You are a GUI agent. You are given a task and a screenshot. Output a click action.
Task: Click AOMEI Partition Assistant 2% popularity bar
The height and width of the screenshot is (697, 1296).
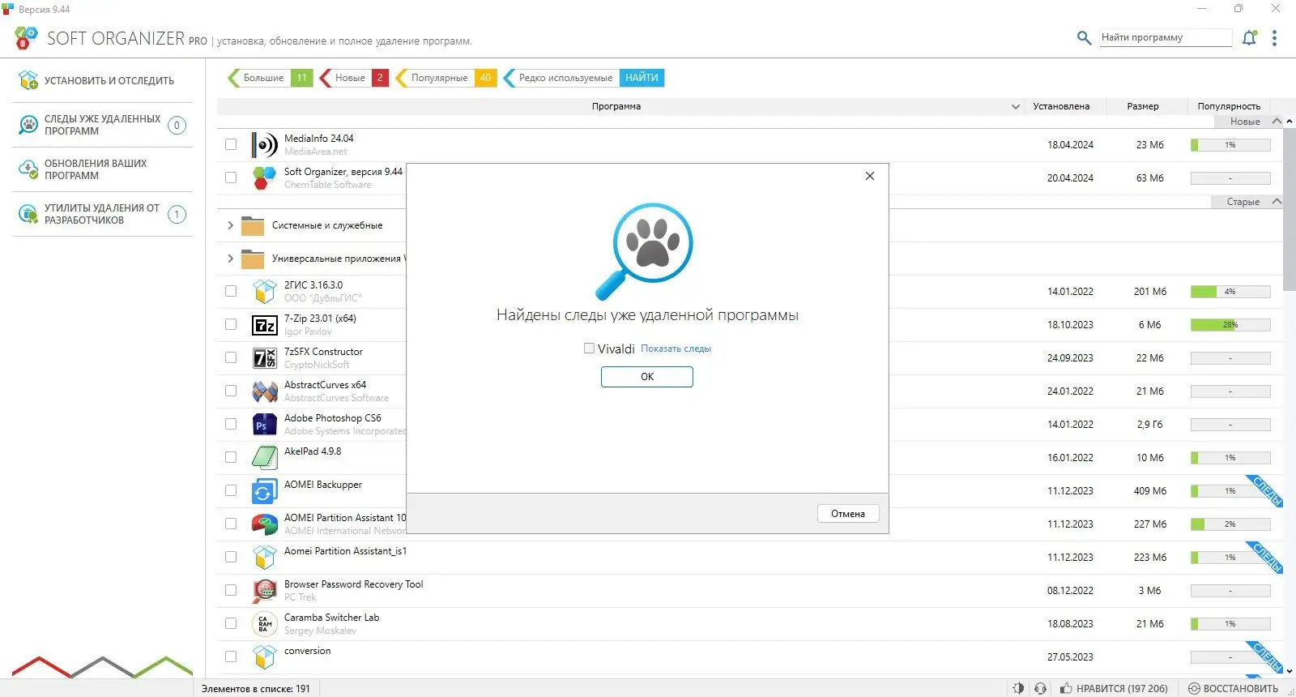[x=1230, y=524]
